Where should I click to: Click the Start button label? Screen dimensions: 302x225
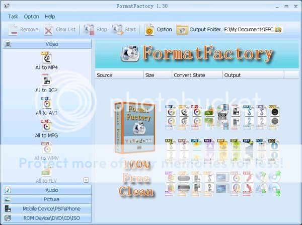[x=130, y=30]
